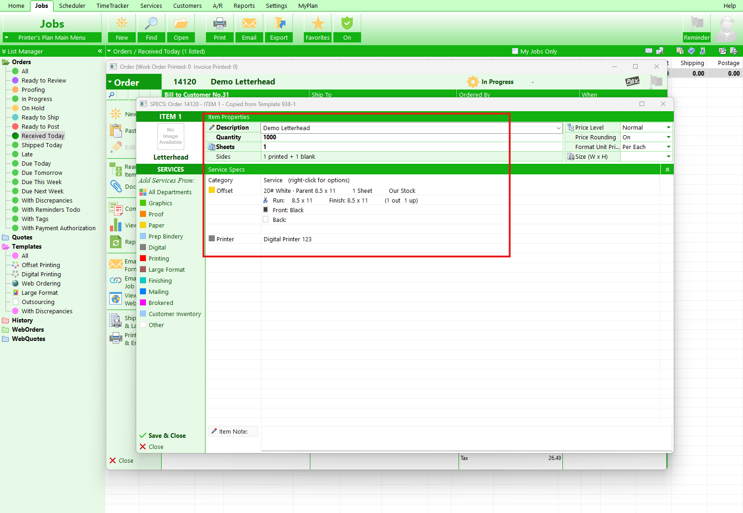Open the Find magnifier tool
743x513 pixels.
151,23
